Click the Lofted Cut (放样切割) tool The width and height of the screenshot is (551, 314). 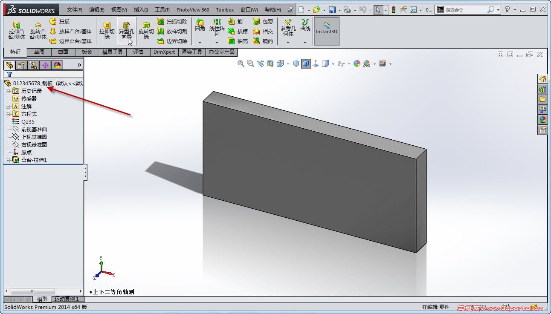pos(172,31)
